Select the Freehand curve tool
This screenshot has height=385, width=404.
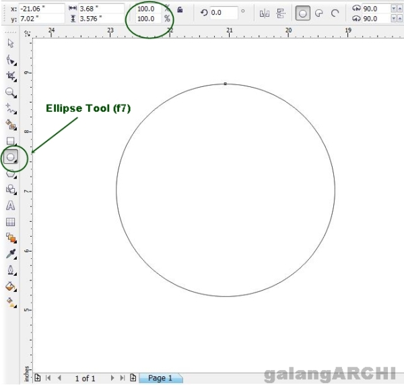tap(11, 109)
